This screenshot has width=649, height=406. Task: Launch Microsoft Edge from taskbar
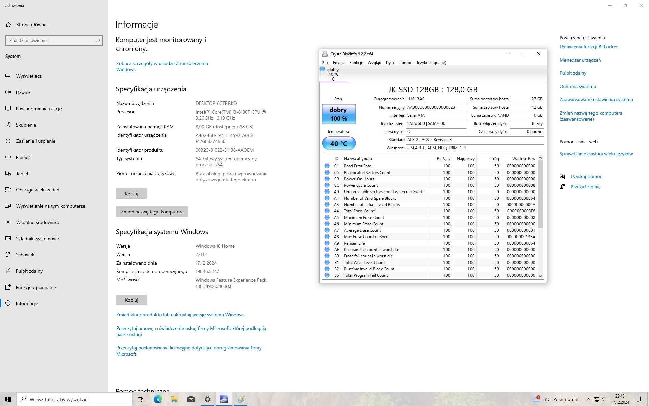click(158, 399)
